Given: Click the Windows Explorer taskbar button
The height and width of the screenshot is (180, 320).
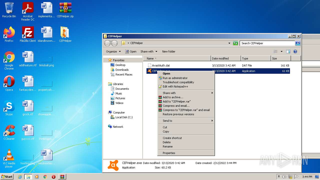Looking at the screenshot, I should [x=28, y=177].
